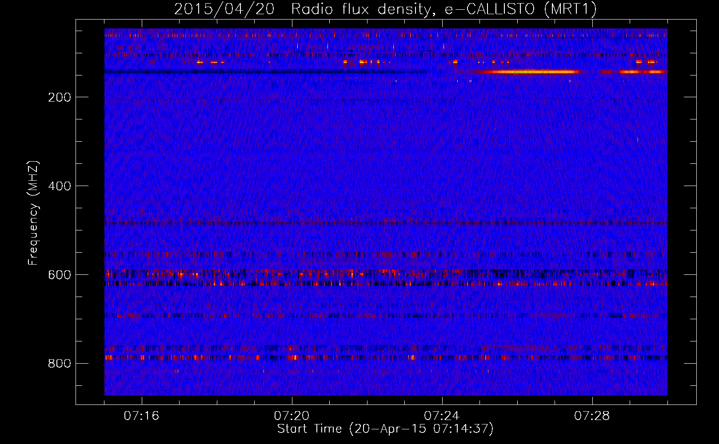Click the 07:20 time tick label
The image size is (719, 444).
click(292, 416)
